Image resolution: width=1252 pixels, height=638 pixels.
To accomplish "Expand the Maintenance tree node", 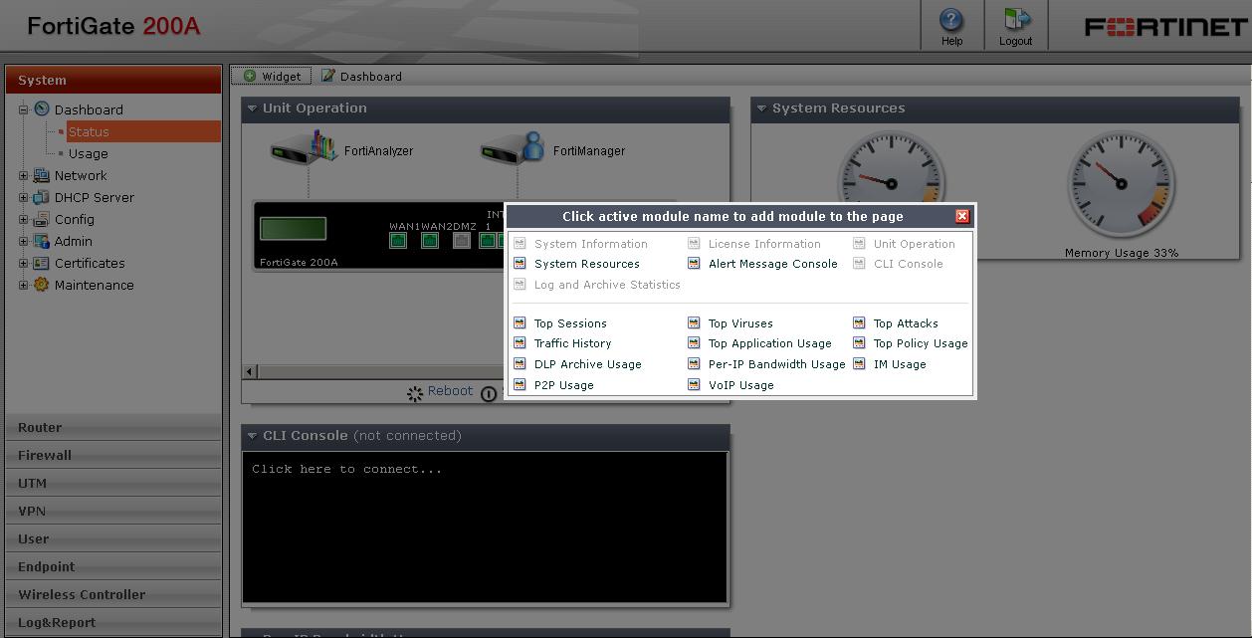I will coord(23,285).
